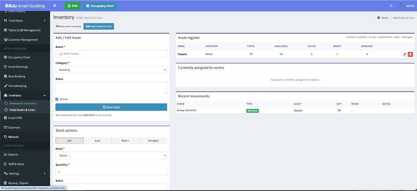417x191 pixels.
Task: Click the Towels entry in Recent movements
Action: [x=298, y=110]
